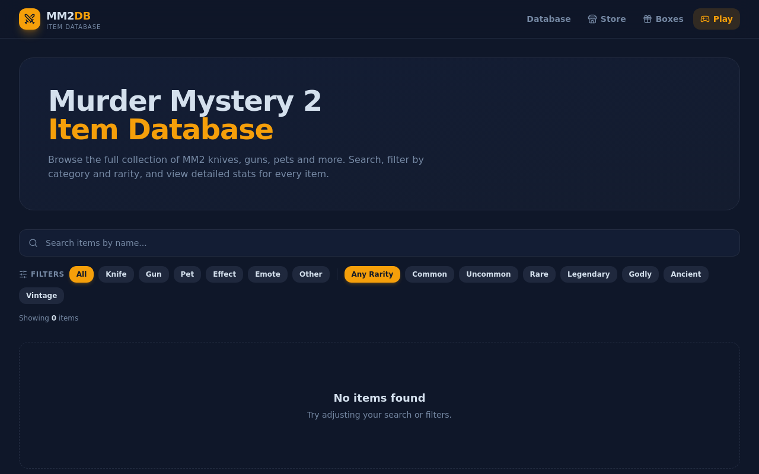The height and width of the screenshot is (474, 759).
Task: Filter by Common rarity
Action: coord(429,274)
